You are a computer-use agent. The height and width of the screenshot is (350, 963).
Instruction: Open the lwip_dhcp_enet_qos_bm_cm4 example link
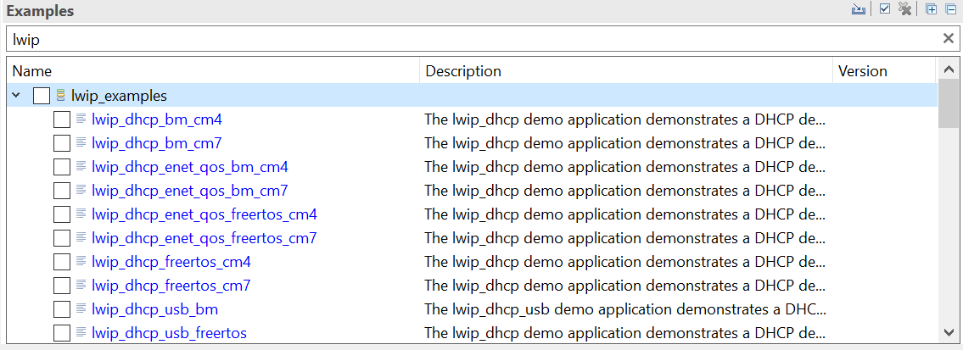click(190, 167)
